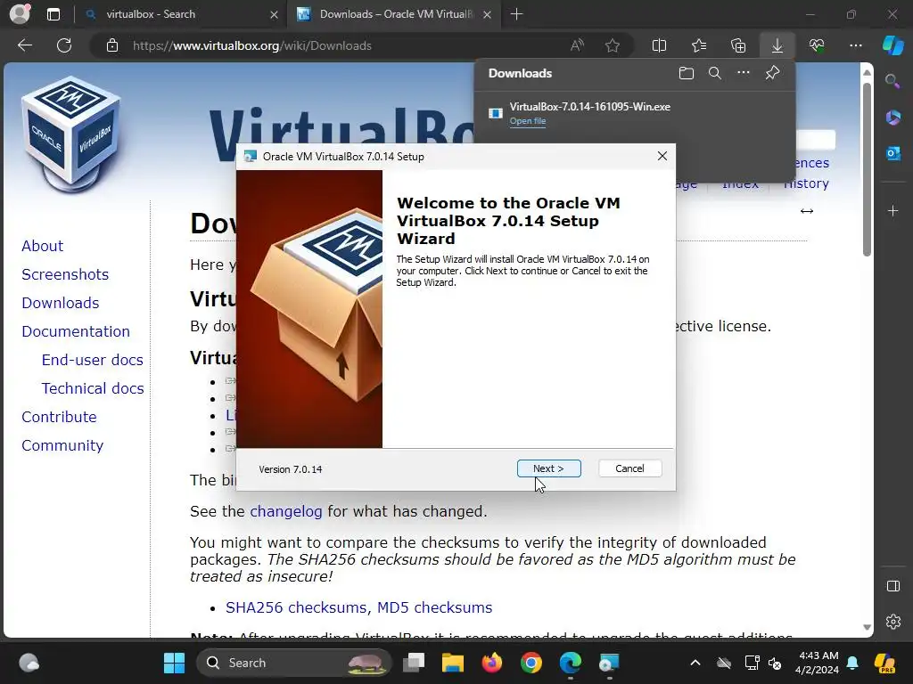Open the Downloads folder icon in the panel
Viewport: 913px width, 684px height.
687,73
